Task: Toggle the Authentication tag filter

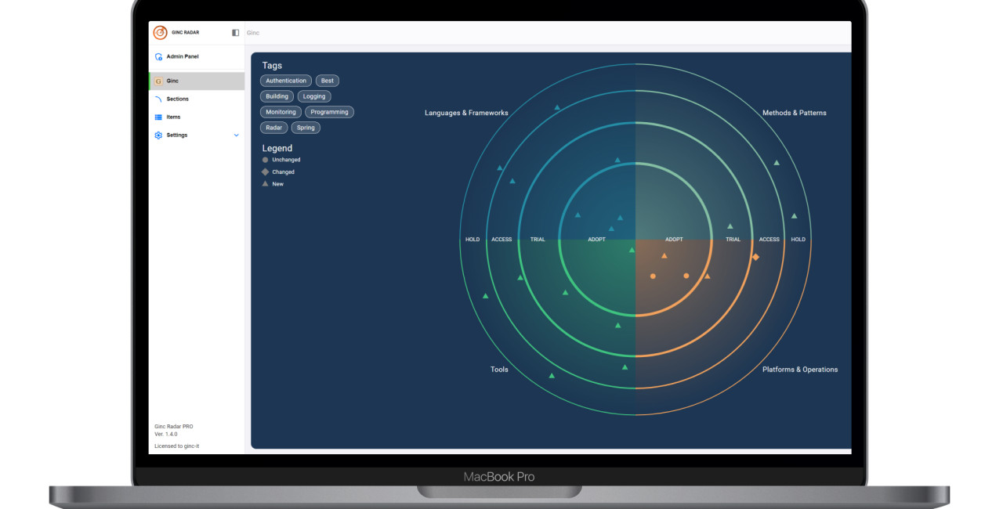Action: coord(286,81)
